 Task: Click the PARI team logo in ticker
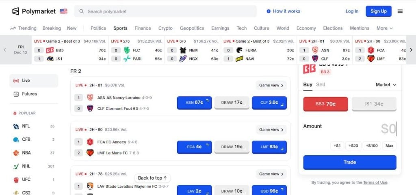127,59
